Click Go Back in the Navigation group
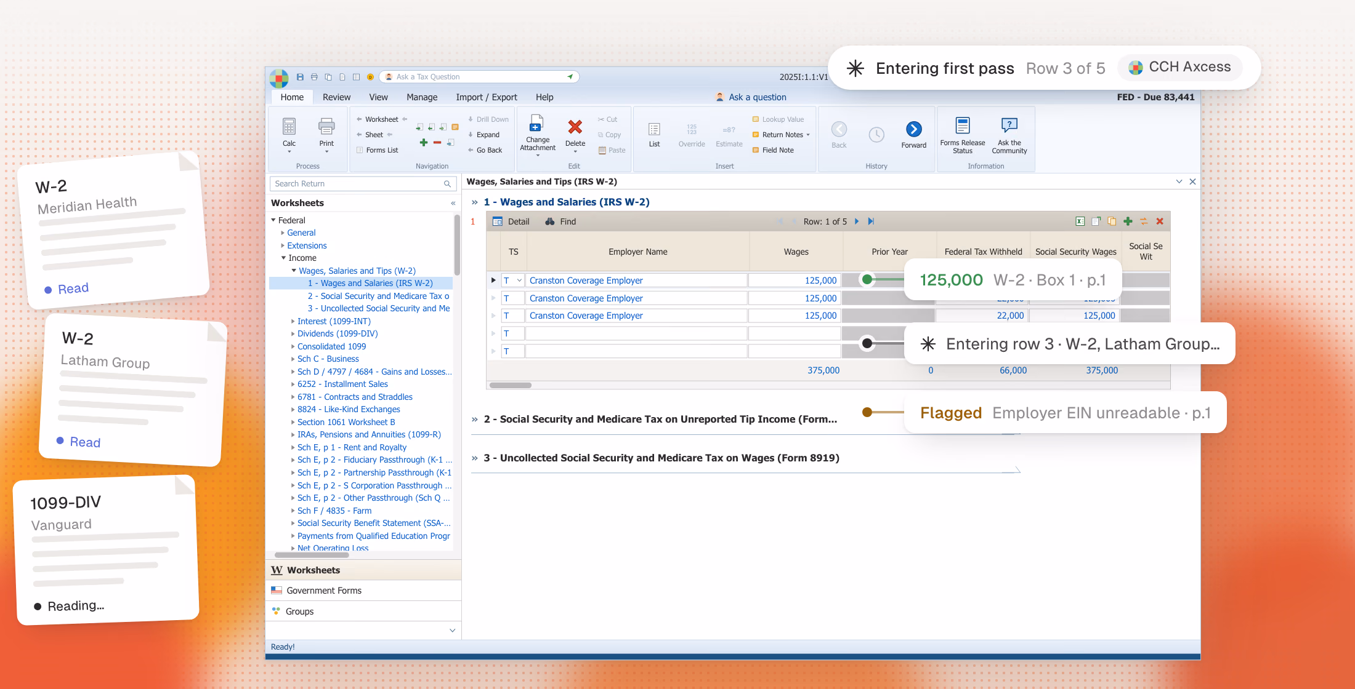Viewport: 1355px width, 689px height. (x=485, y=150)
